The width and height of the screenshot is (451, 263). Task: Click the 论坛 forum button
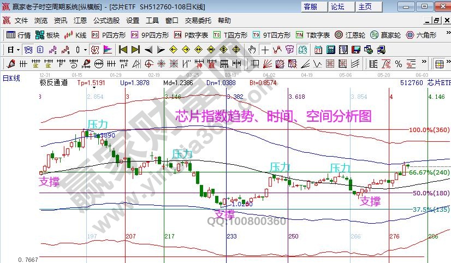(338, 7)
